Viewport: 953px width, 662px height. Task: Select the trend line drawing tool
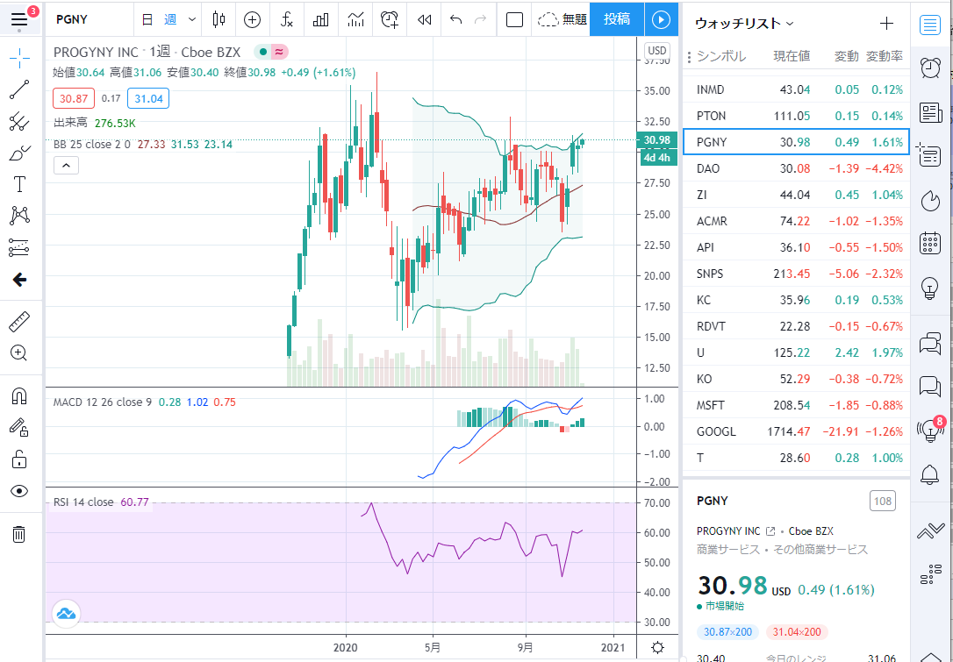(x=19, y=90)
